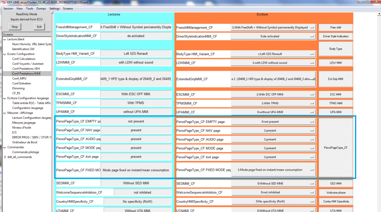Select Commande pilotage screen
This screenshot has height=212, width=381.
(26, 152)
